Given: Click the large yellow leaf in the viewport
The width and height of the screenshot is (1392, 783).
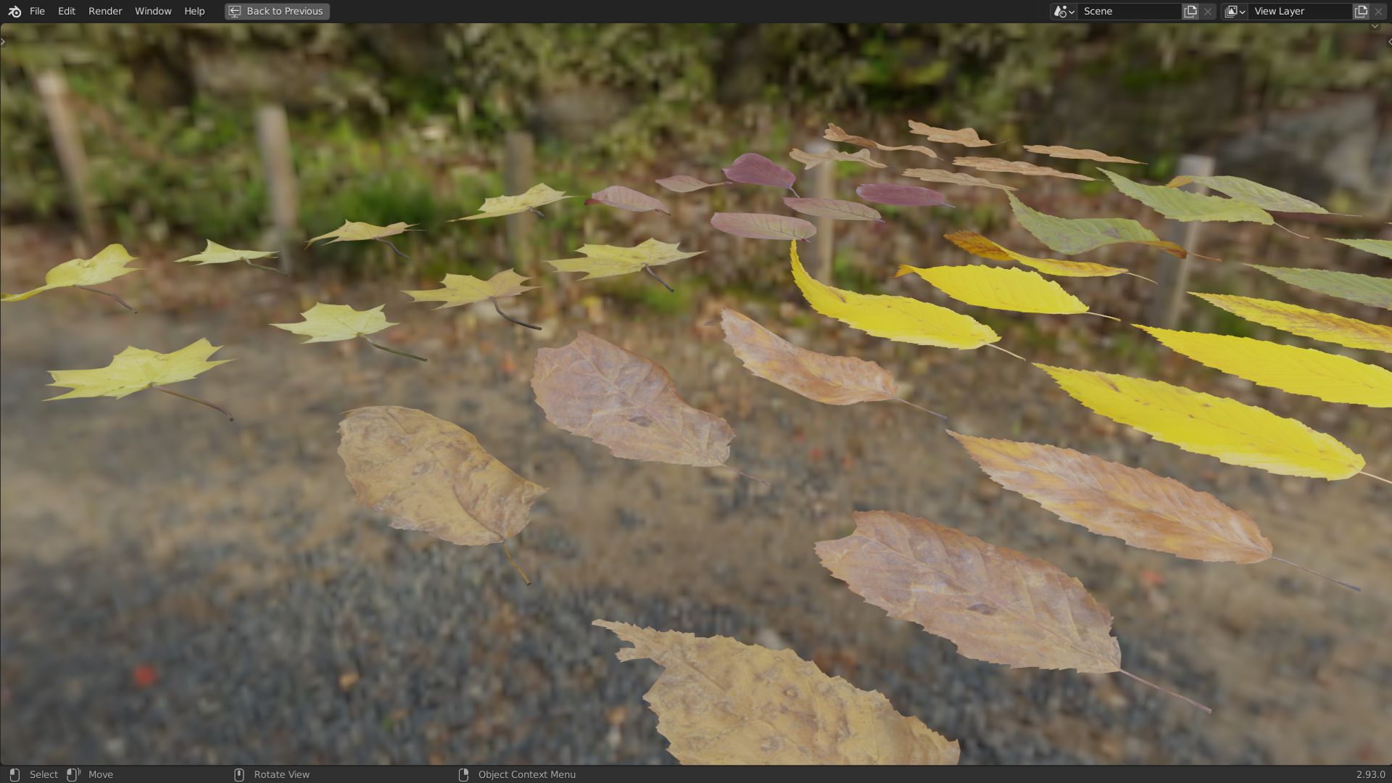Looking at the screenshot, I should click(x=1203, y=420).
